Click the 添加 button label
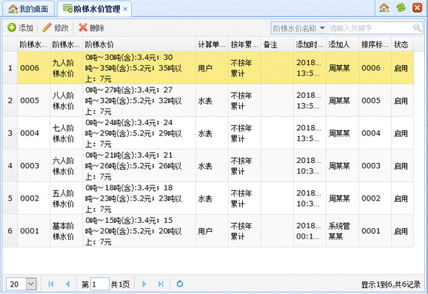 (25, 28)
